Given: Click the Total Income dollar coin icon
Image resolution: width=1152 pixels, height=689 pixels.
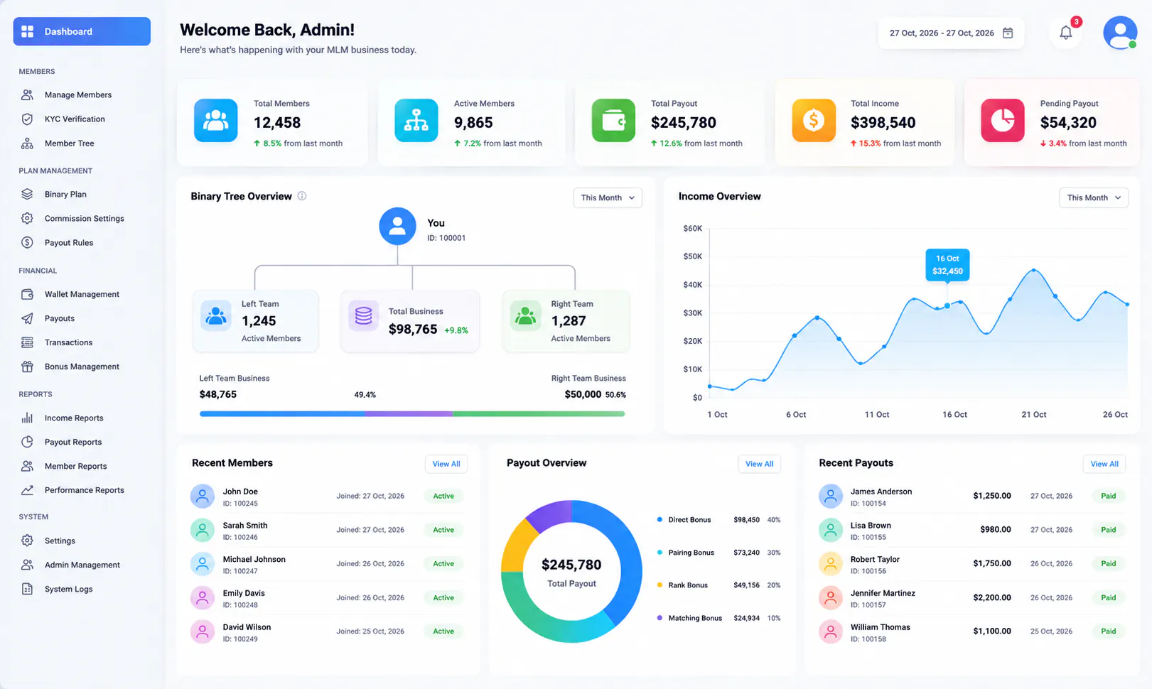Looking at the screenshot, I should (814, 121).
